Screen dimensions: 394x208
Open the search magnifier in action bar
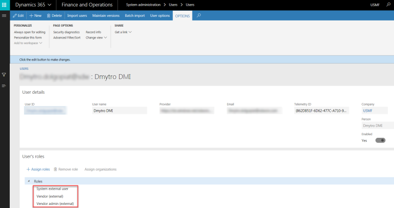click(199, 15)
